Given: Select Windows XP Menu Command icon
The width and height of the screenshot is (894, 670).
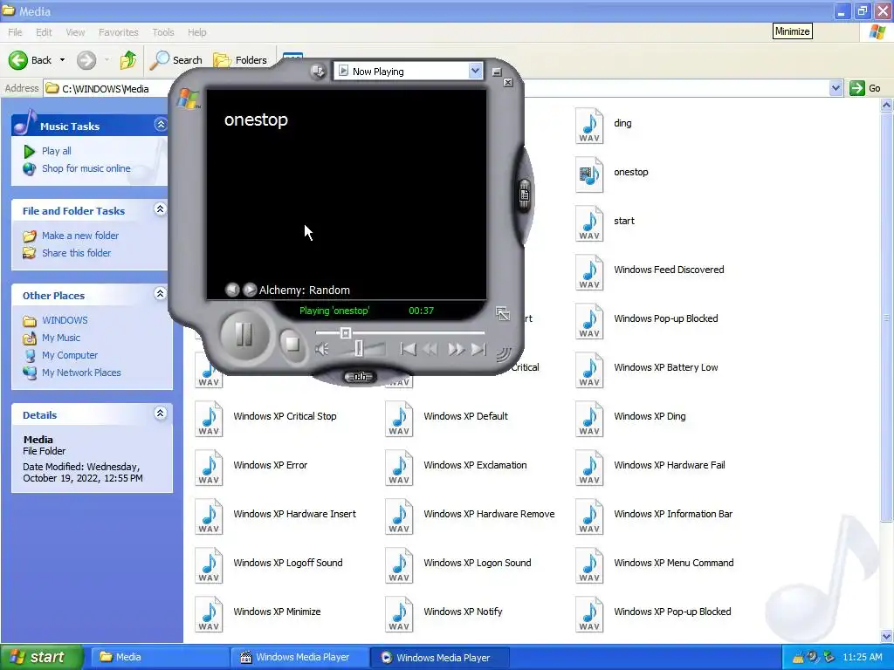Looking at the screenshot, I should click(589, 565).
